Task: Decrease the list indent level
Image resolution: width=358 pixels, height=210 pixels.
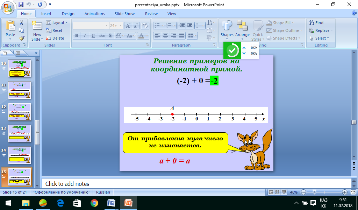Action: [182, 26]
